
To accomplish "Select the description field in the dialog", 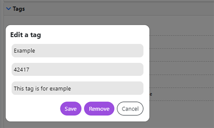I will [x=77, y=88].
